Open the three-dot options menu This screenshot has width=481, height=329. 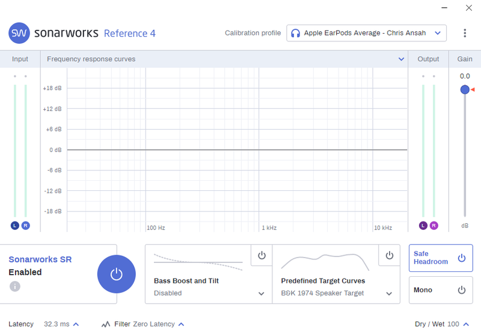pyautogui.click(x=465, y=33)
